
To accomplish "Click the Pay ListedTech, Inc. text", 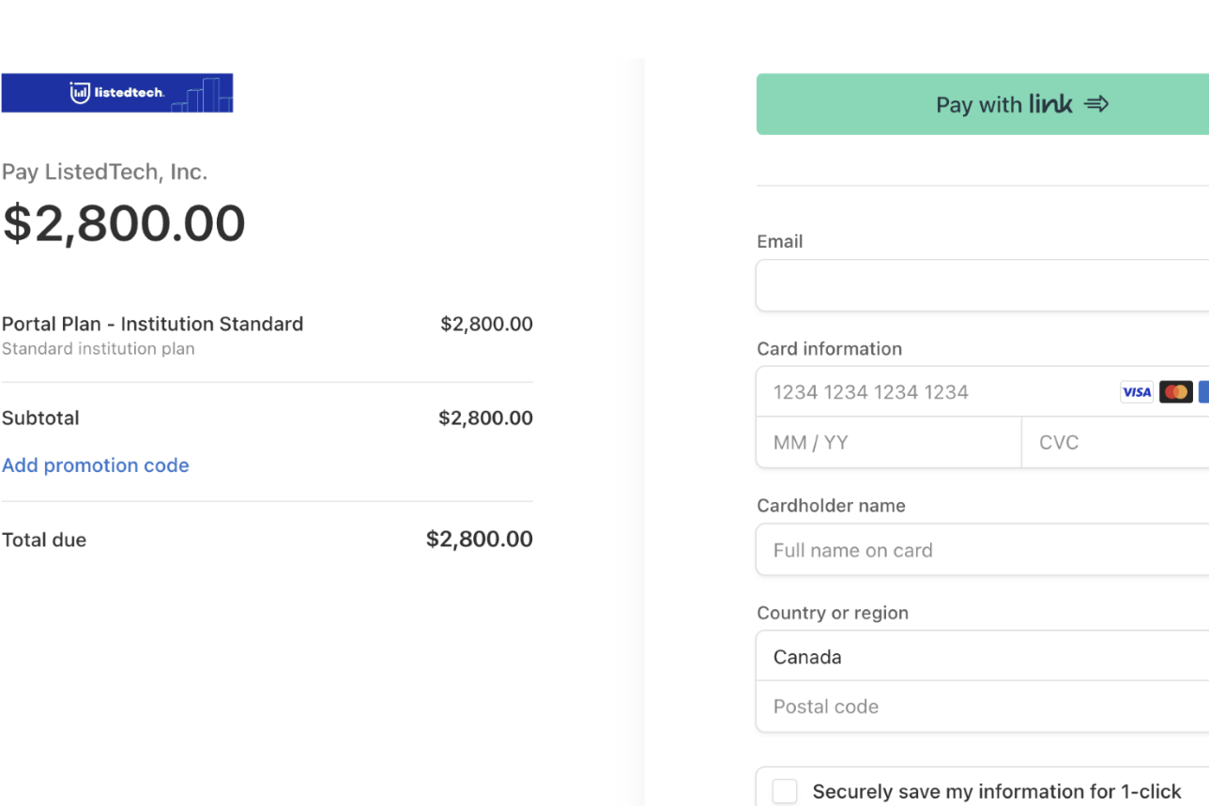I will coord(105,172).
